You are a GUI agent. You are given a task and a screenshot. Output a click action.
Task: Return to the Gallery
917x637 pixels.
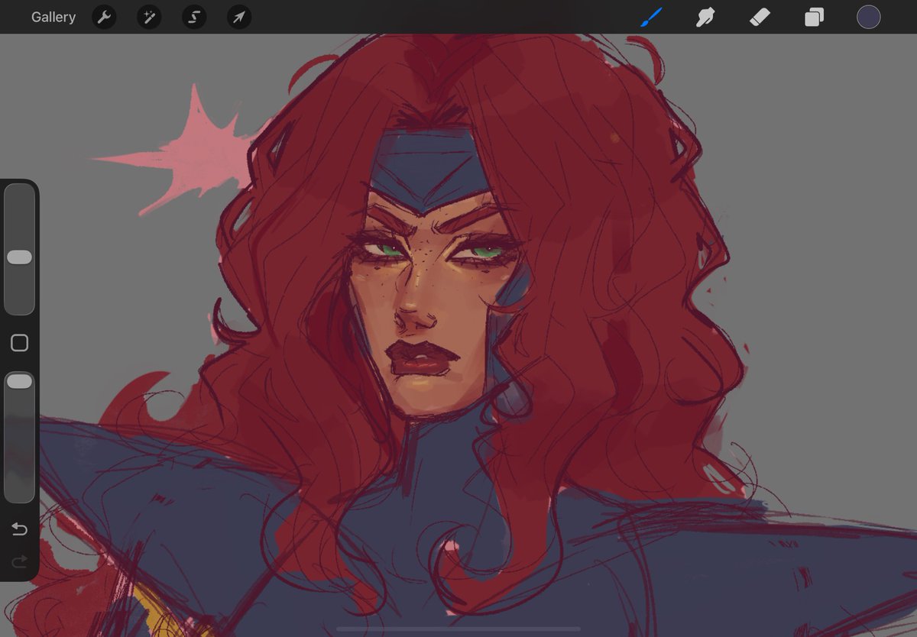tap(53, 17)
